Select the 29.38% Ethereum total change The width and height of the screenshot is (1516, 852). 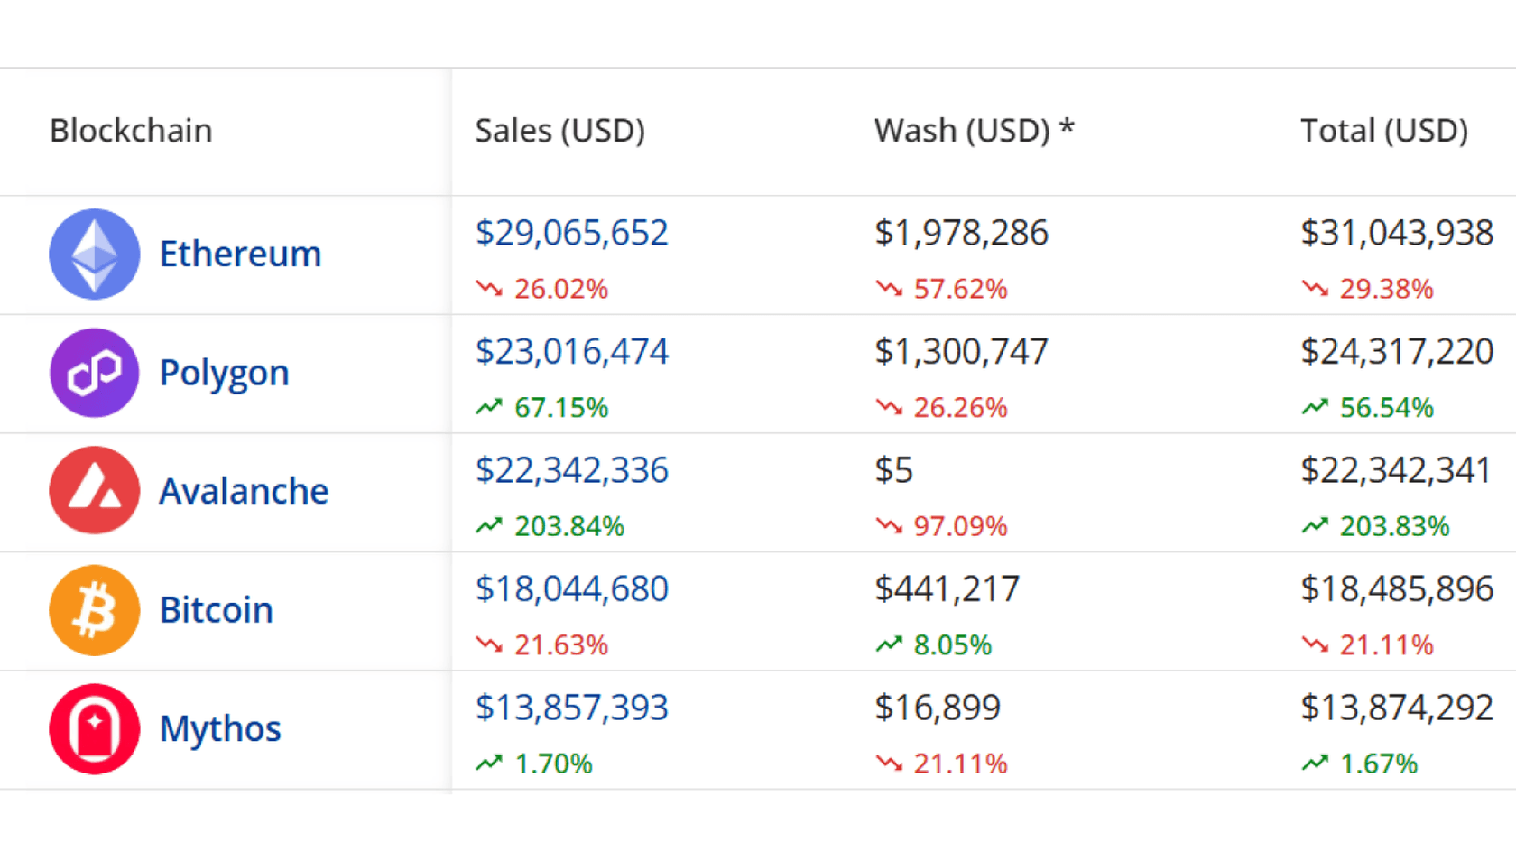click(1386, 289)
